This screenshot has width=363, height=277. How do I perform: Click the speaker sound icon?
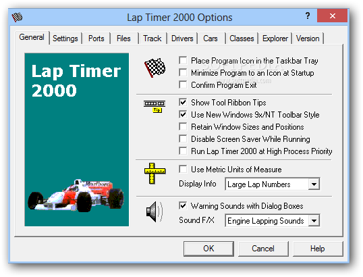point(155,211)
